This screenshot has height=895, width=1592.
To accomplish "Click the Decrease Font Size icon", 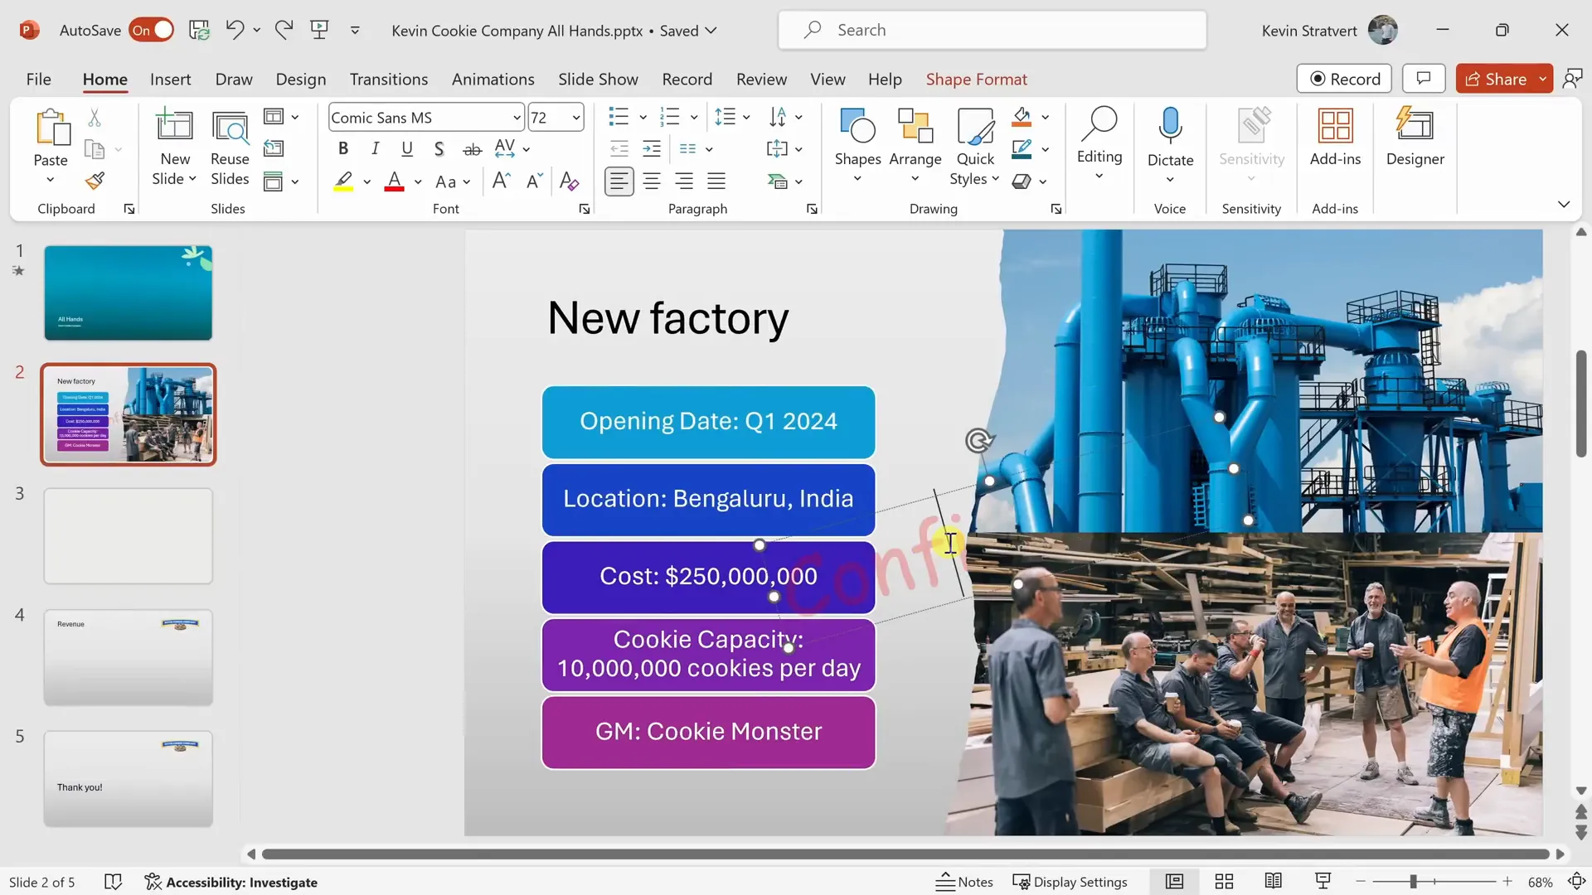I will tap(535, 181).
